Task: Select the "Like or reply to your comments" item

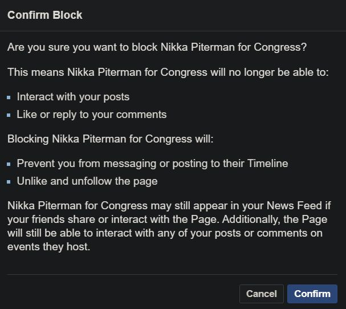Action: click(x=92, y=115)
